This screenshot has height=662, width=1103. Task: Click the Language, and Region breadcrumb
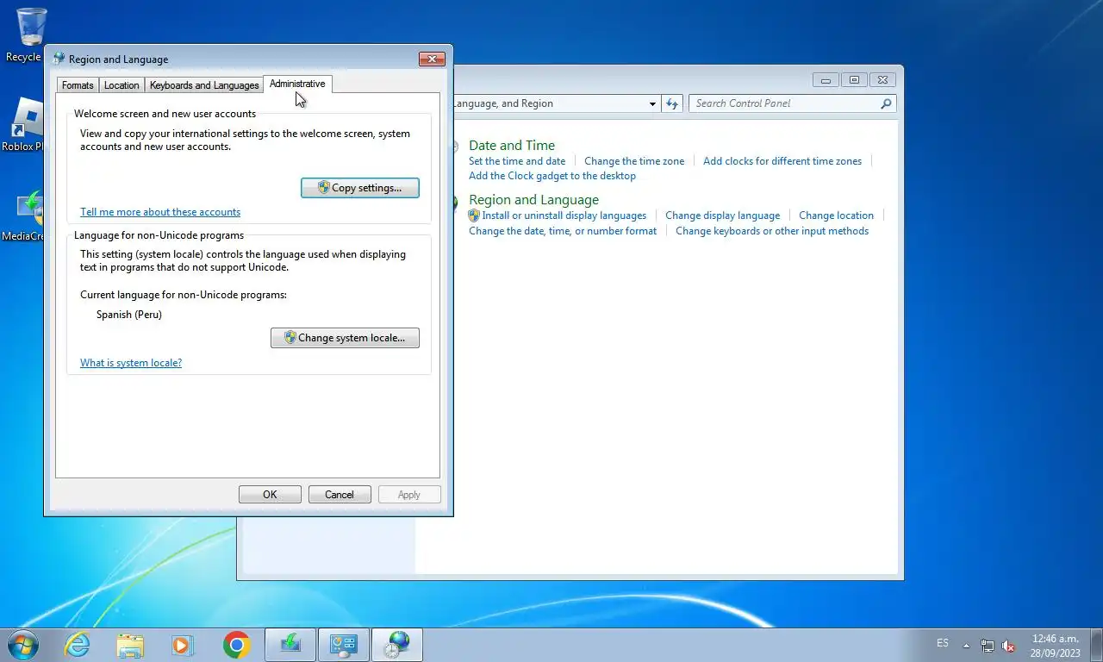(x=503, y=103)
